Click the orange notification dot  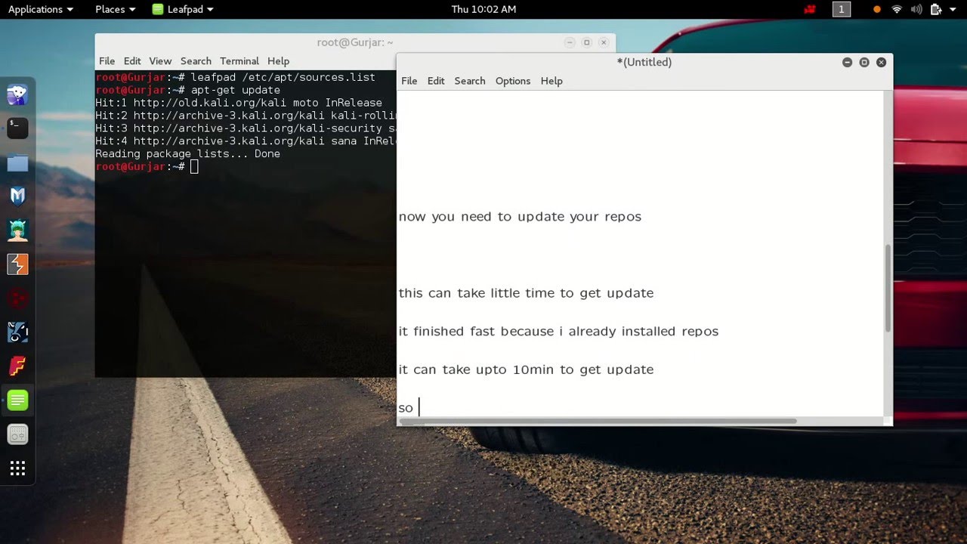pyautogui.click(x=877, y=9)
